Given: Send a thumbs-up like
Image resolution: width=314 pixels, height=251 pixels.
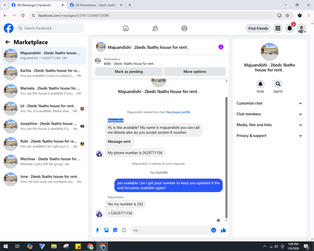Looking at the screenshot, I should point(224,230).
